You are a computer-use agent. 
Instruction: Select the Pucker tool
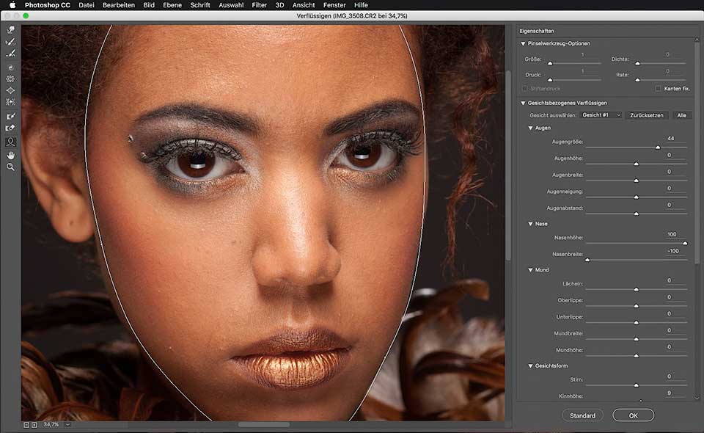point(11,79)
